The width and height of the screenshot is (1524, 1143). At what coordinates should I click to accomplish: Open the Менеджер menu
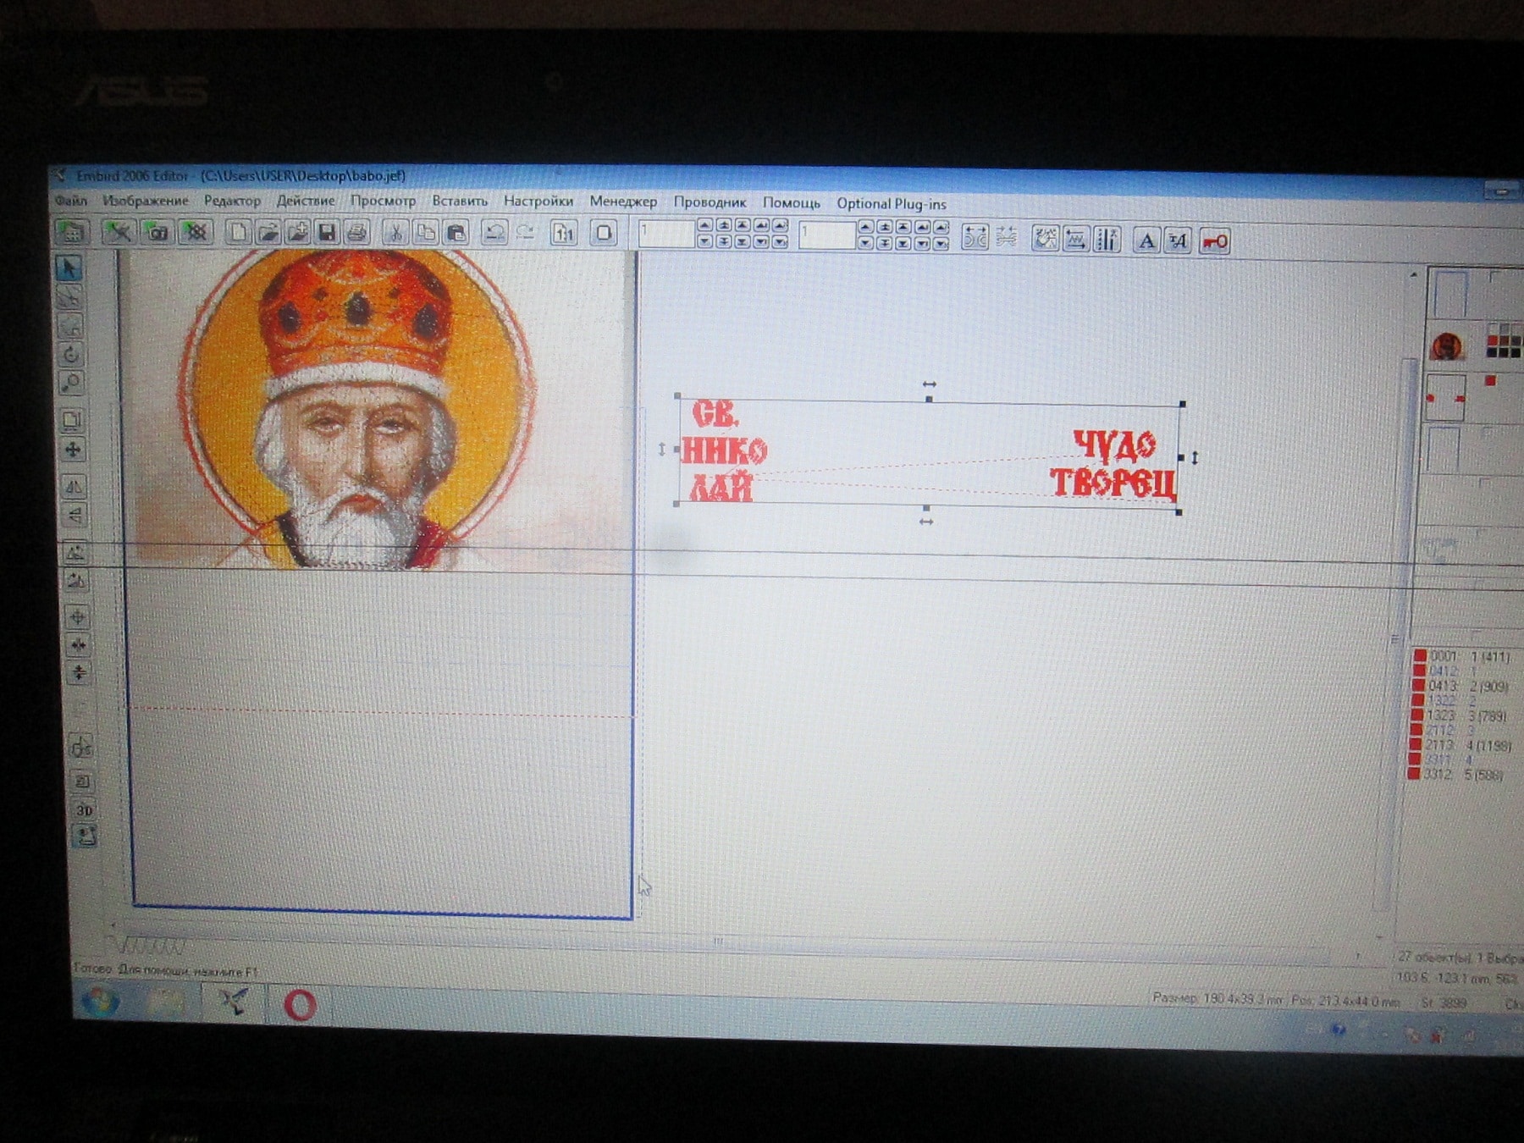pos(623,202)
